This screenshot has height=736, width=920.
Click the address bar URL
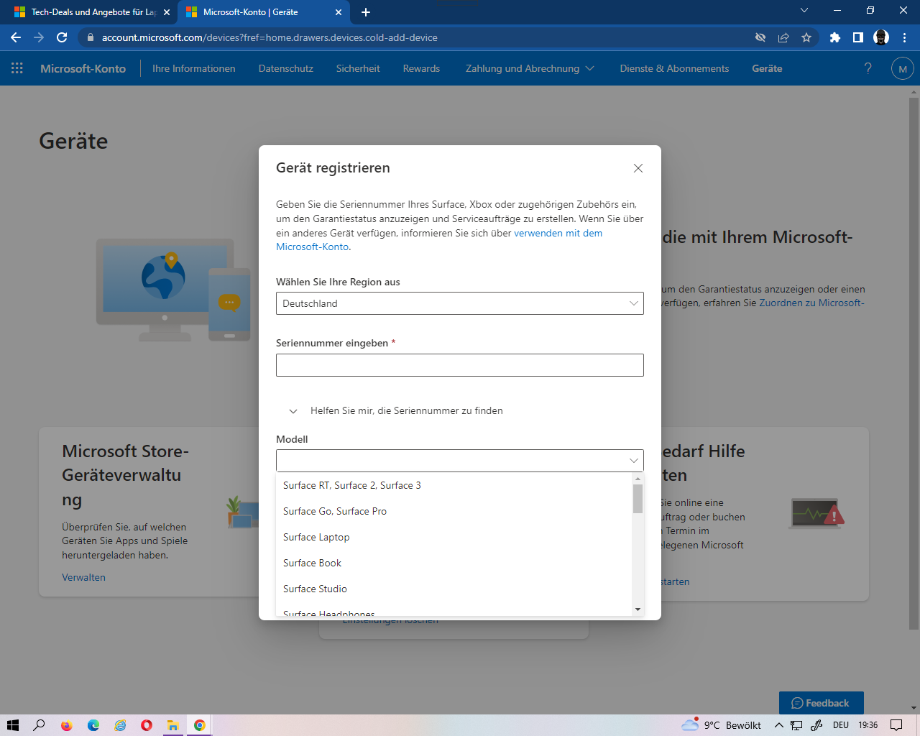(270, 37)
